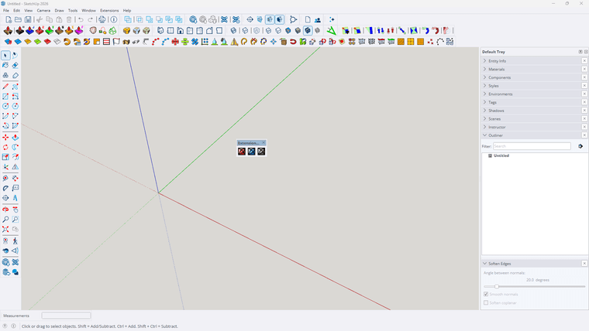Screen dimensions: 589x331
Task: Click the flag icon in third toolbar row
Action: [x=116, y=42]
